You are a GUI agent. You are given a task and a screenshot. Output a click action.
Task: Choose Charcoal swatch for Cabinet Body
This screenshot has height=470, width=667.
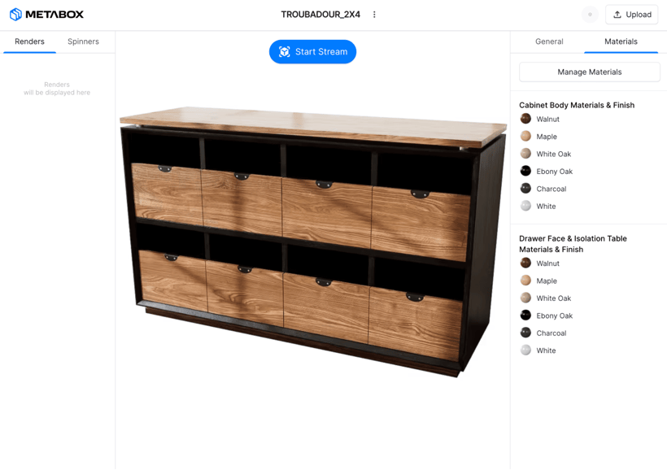(525, 189)
